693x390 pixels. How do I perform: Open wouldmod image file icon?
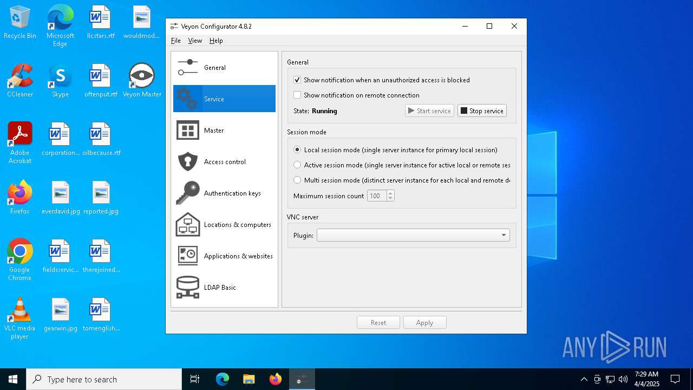[x=141, y=23]
